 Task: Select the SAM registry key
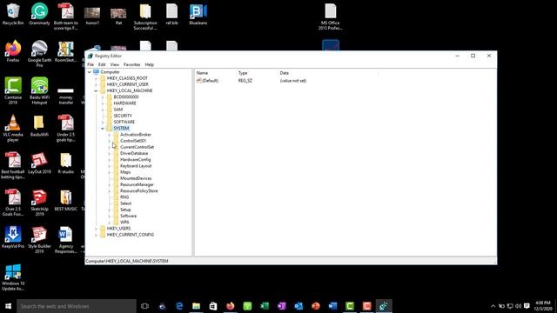point(118,110)
